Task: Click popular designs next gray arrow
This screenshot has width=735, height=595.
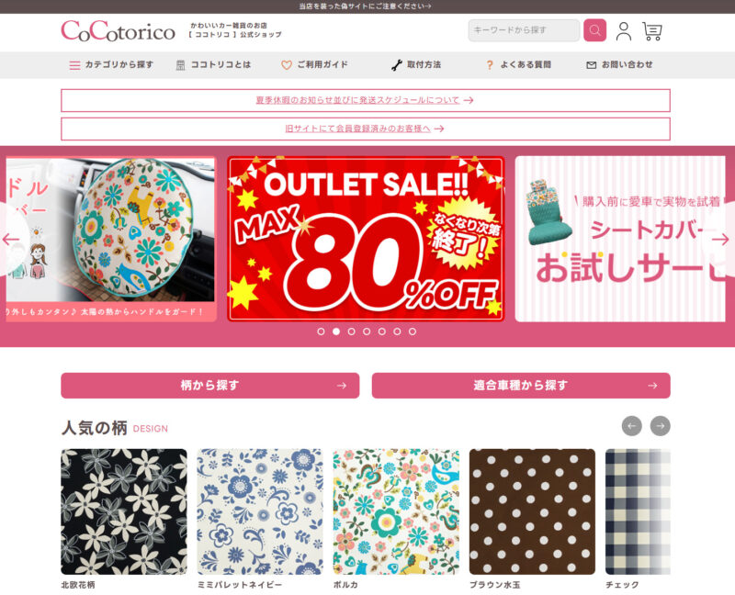Action: click(x=660, y=426)
